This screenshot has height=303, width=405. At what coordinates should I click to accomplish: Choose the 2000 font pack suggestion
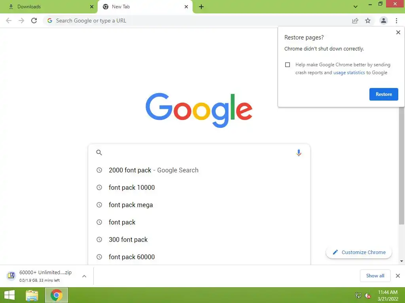click(199, 170)
